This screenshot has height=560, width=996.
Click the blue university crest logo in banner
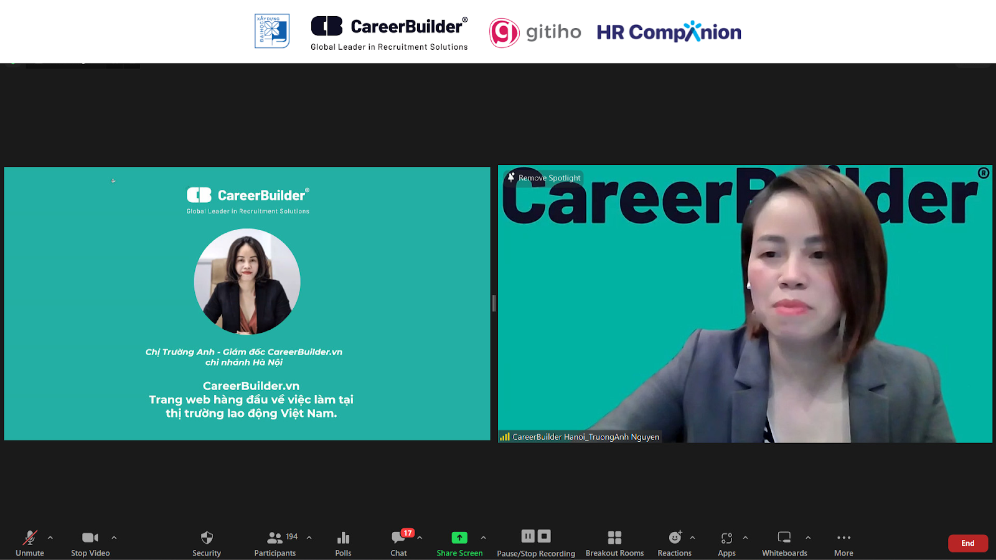272,31
